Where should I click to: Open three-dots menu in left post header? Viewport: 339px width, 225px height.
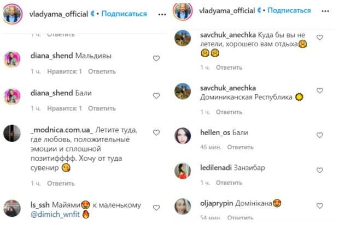tap(162, 15)
